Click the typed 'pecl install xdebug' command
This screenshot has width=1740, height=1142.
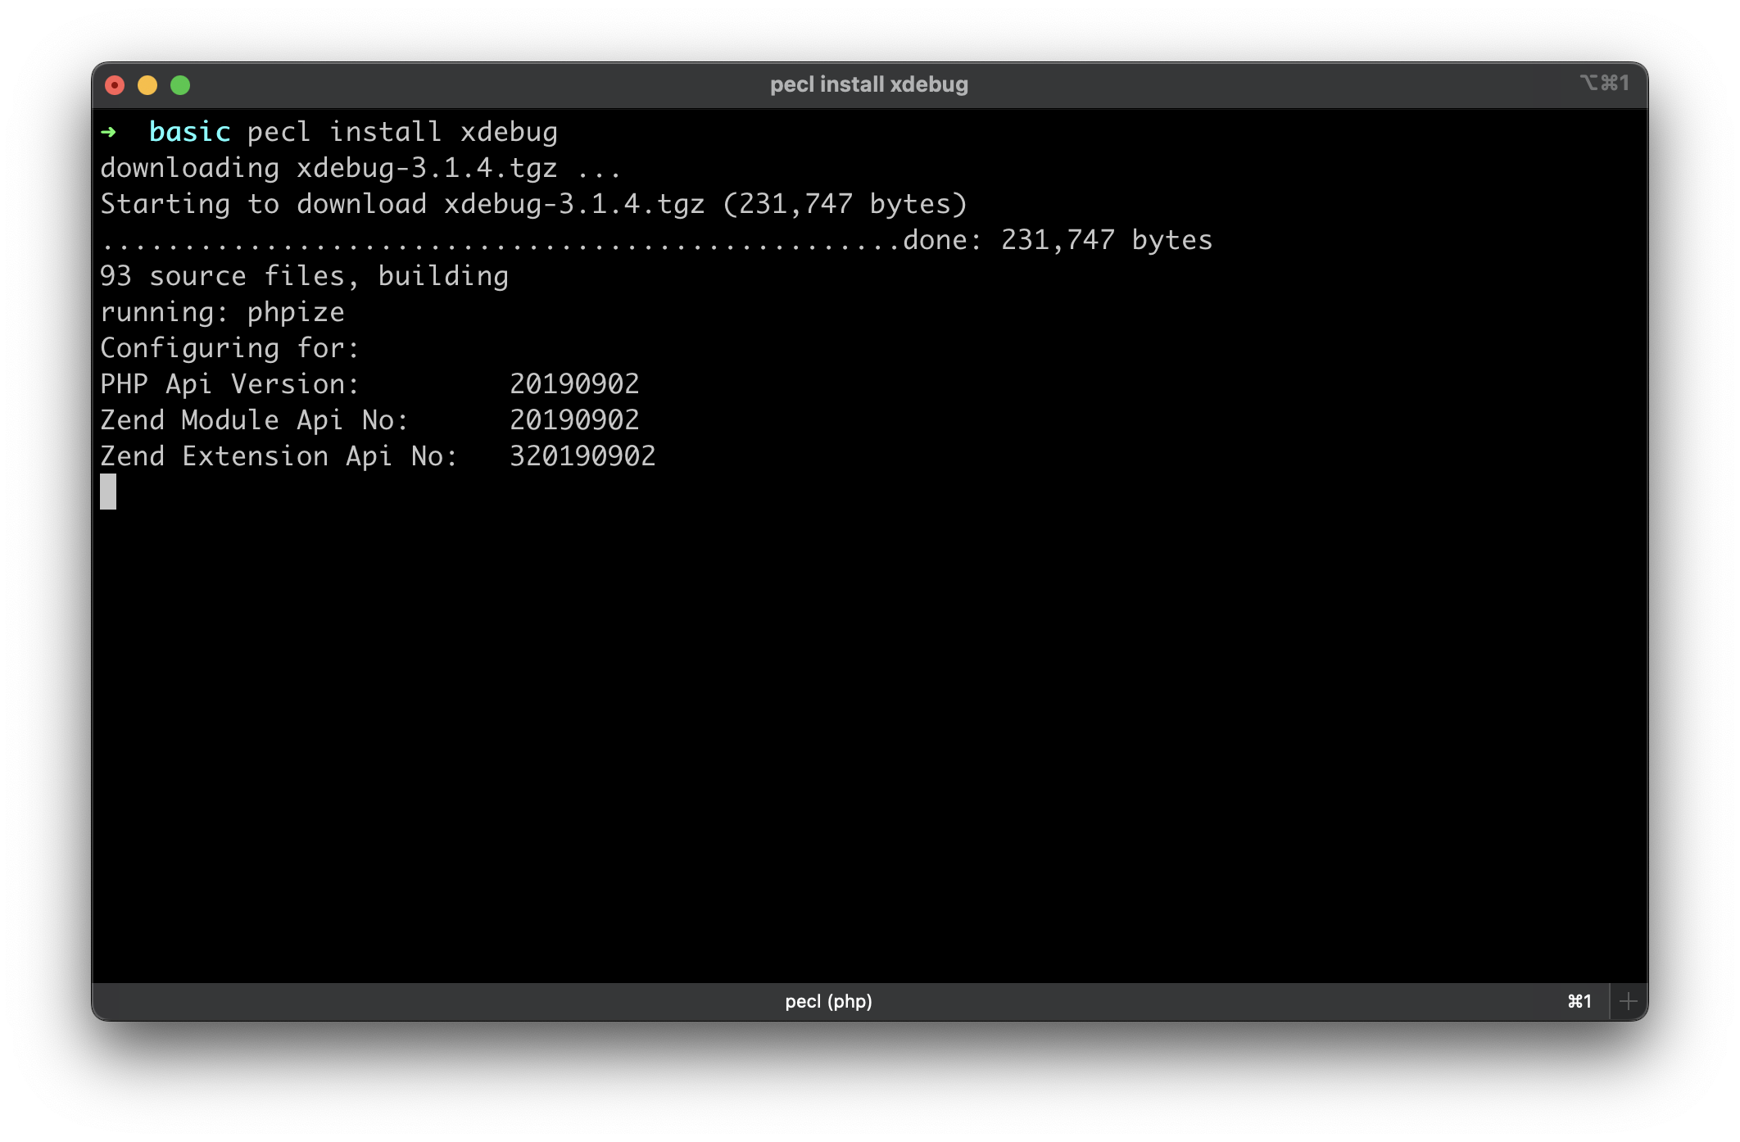(x=402, y=132)
